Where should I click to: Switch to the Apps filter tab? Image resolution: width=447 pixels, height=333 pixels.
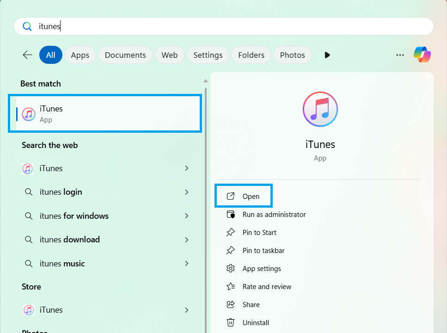(80, 55)
